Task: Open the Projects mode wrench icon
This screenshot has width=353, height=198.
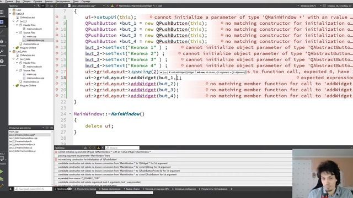Action: click(x=2, y=52)
